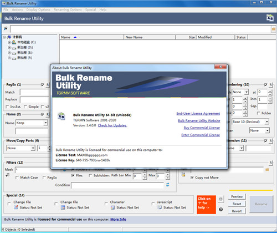Viewport: 277px width, 233px height.
Task: Click the refresh icon beside Condition field
Action: pos(168,185)
